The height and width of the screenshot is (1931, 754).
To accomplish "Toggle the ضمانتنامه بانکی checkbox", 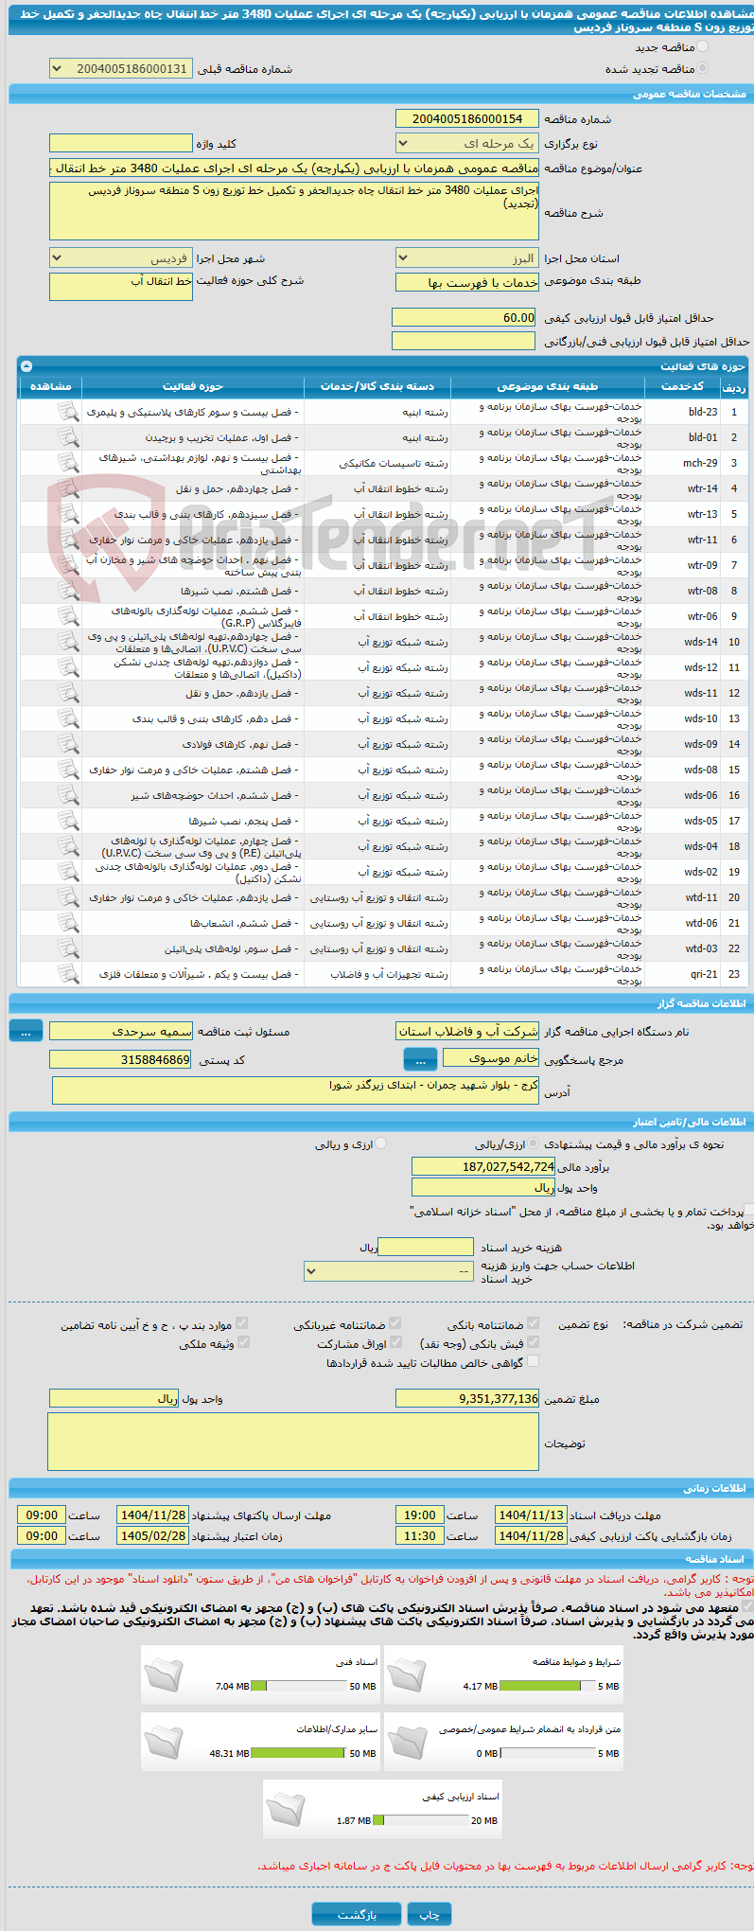I will tap(533, 1323).
